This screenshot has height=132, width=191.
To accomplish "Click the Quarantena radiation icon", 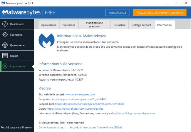I will (5, 45).
